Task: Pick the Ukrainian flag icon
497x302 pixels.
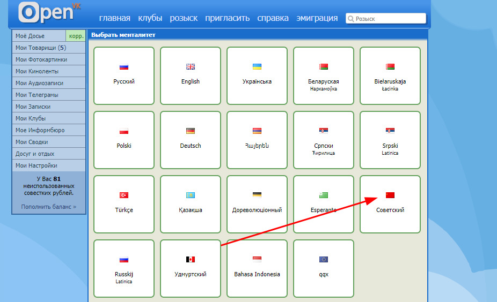Action: (257, 67)
